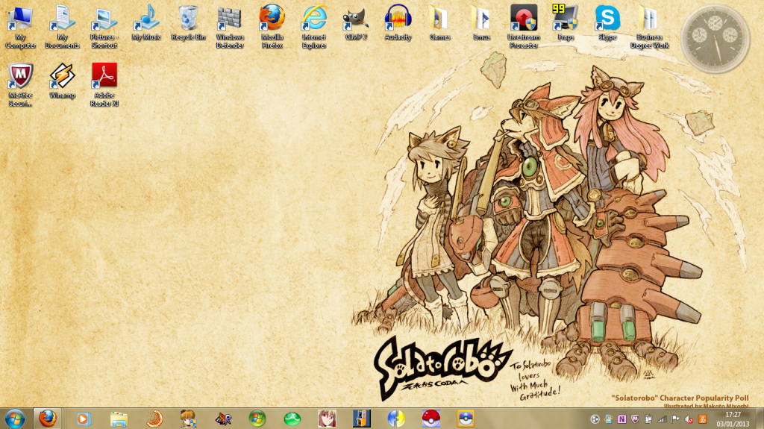Launch Windows Media Player from taskbar
This screenshot has height=429, width=764.
(x=84, y=419)
